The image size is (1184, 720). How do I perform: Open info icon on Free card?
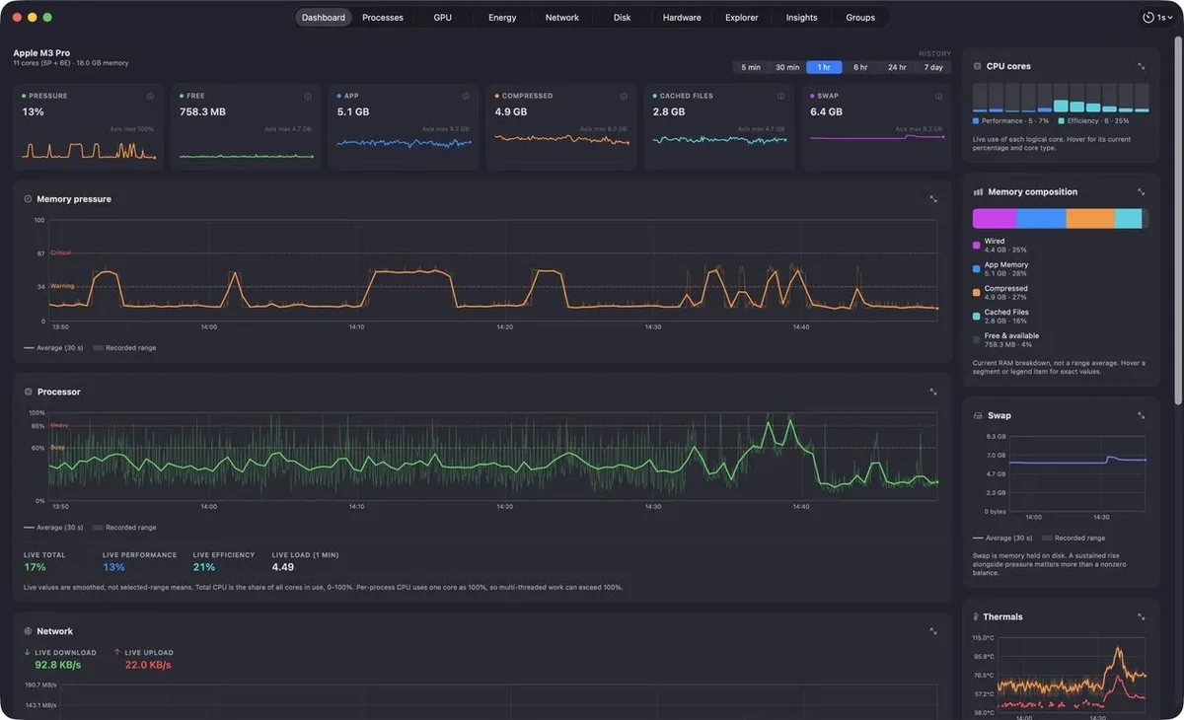coord(308,97)
